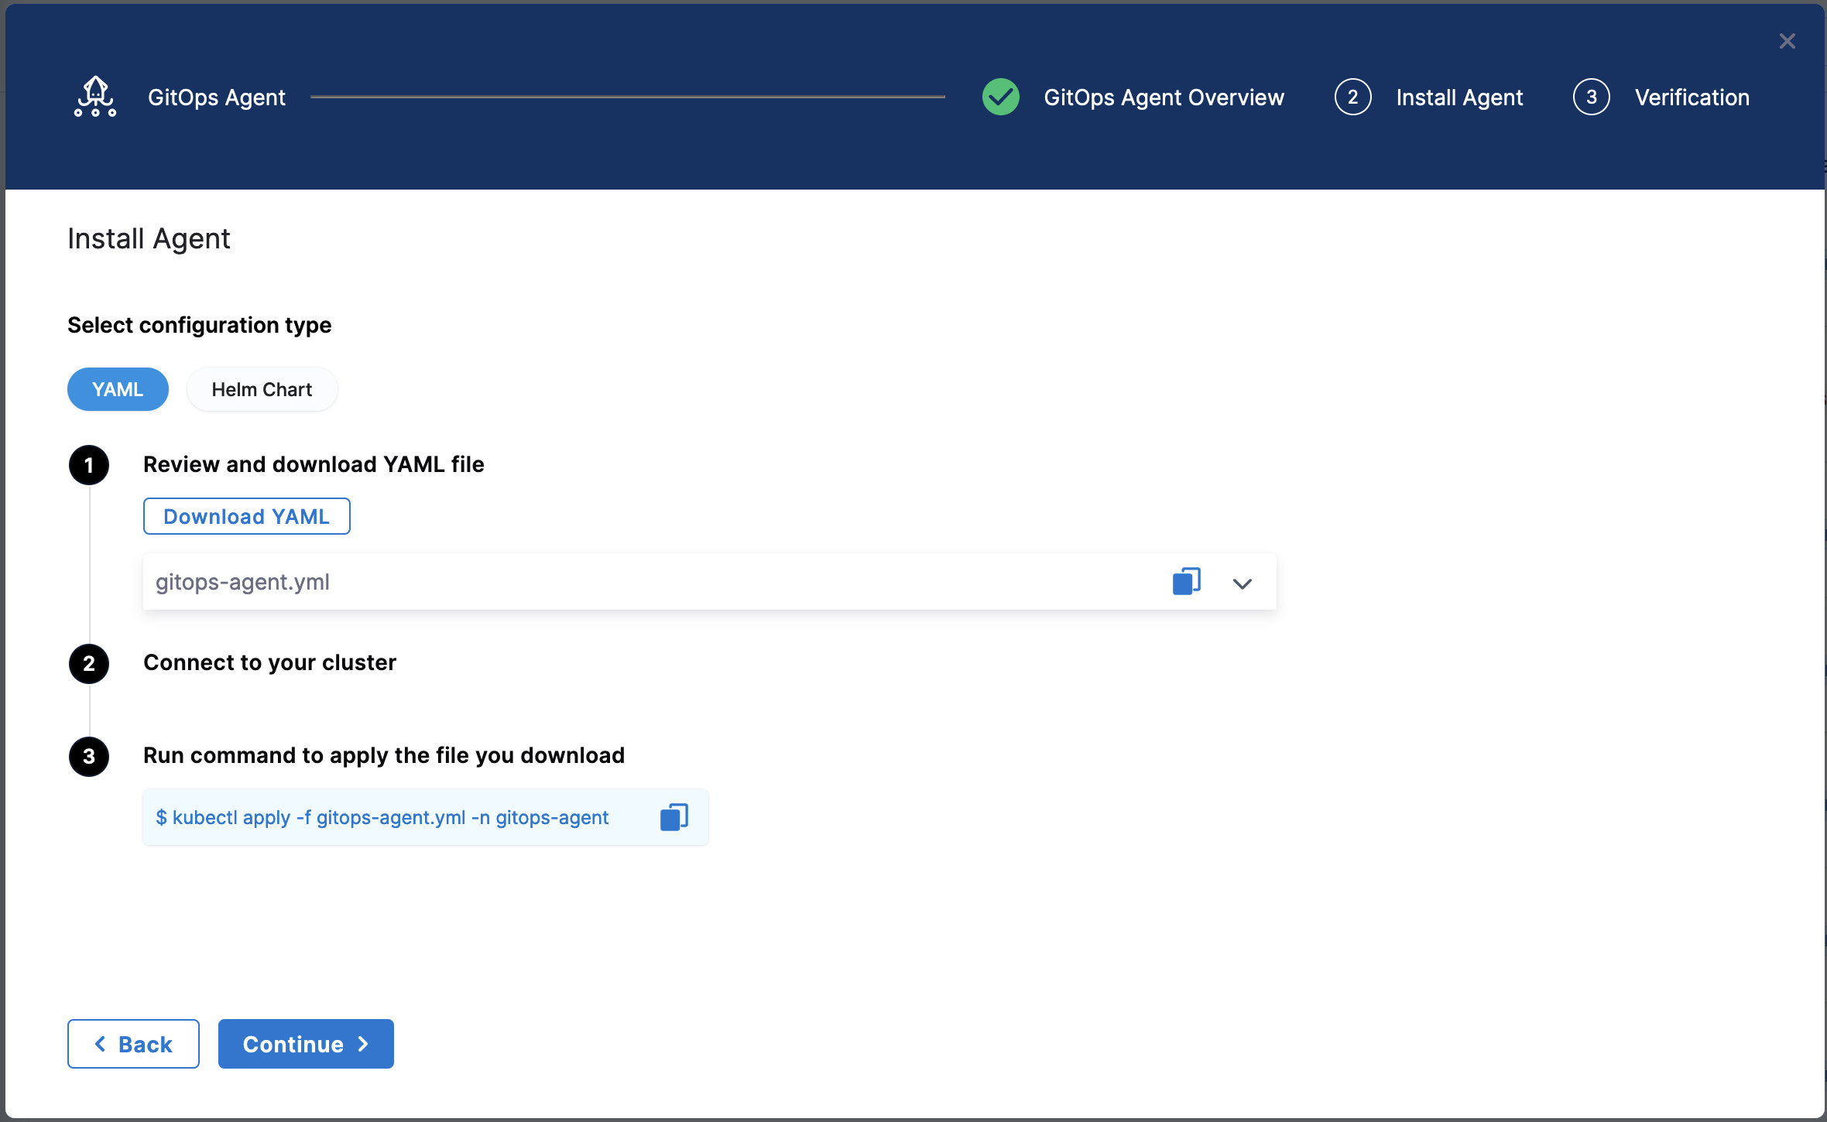Copy the gitops-agent.yml file contents
This screenshot has height=1122, width=1827.
coord(1185,581)
